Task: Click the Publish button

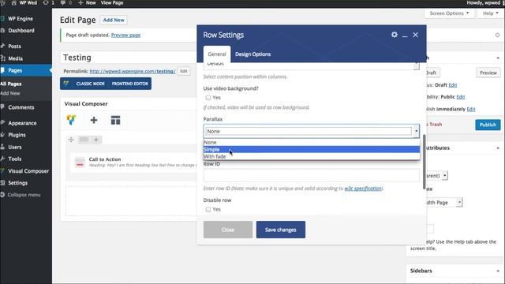Action: click(488, 125)
